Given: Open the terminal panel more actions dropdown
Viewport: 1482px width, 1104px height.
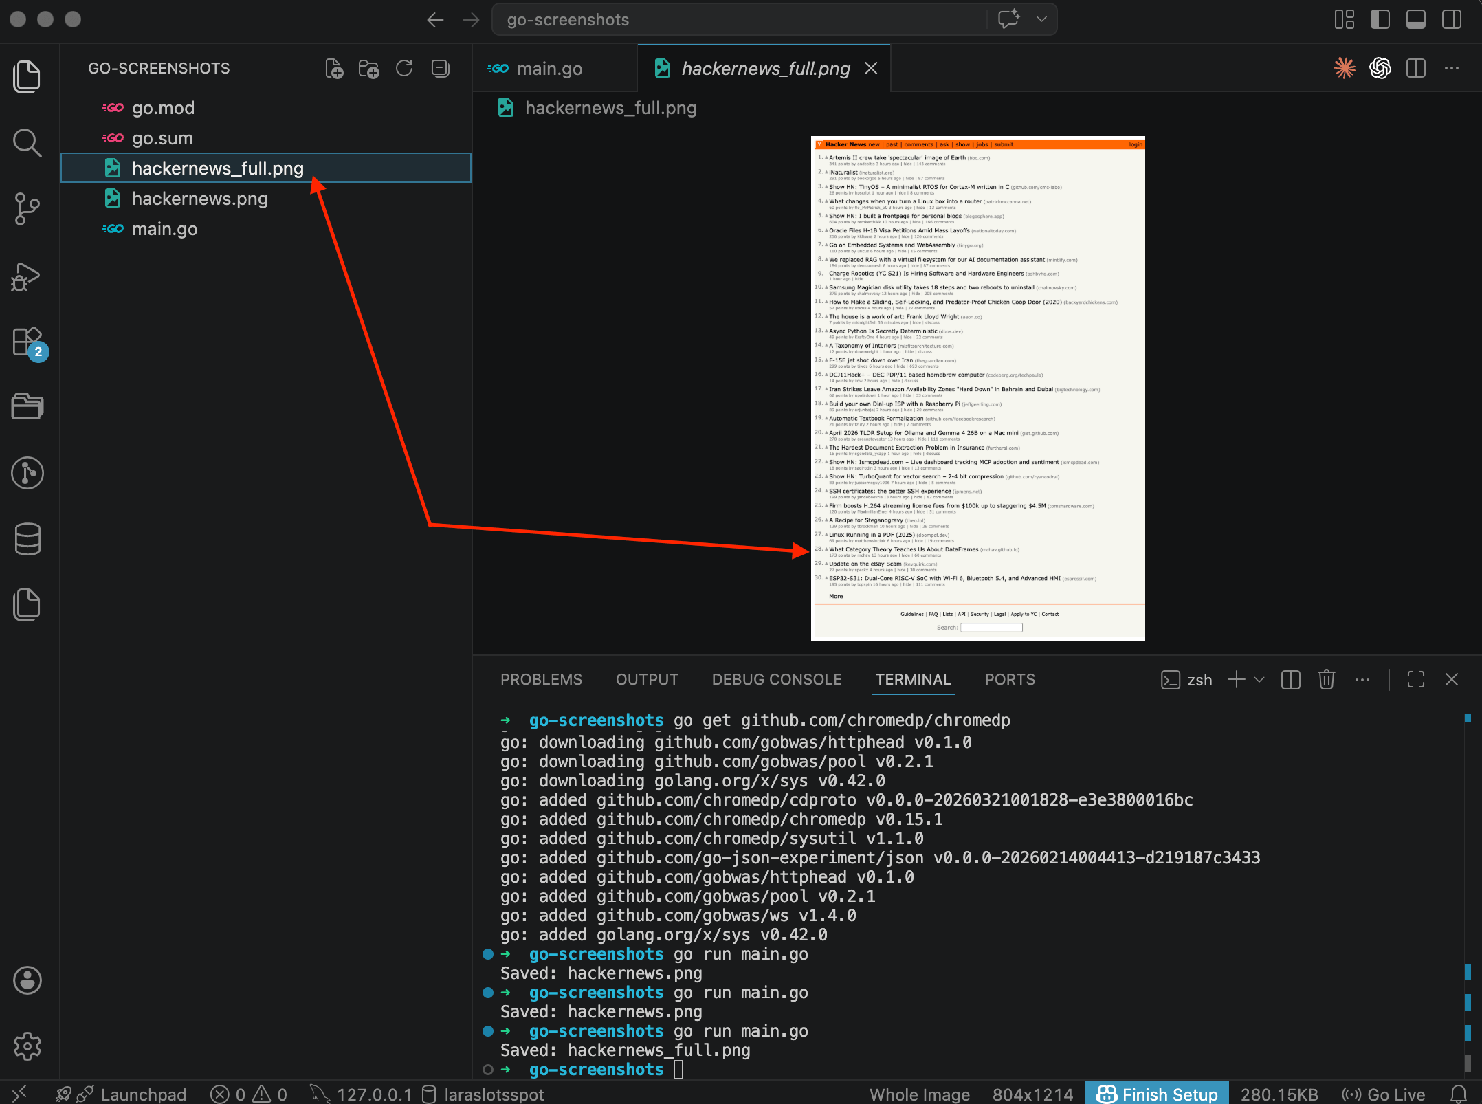Looking at the screenshot, I should (1362, 679).
